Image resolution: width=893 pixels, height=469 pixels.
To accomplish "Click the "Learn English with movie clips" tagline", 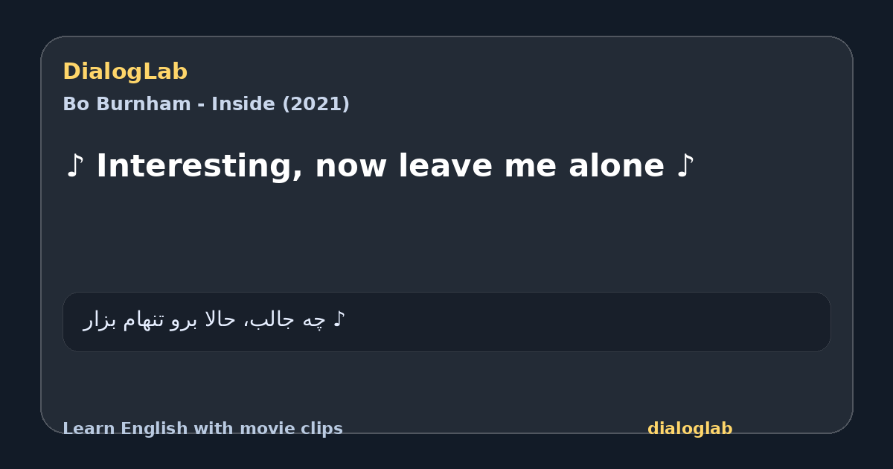I will [x=202, y=429].
